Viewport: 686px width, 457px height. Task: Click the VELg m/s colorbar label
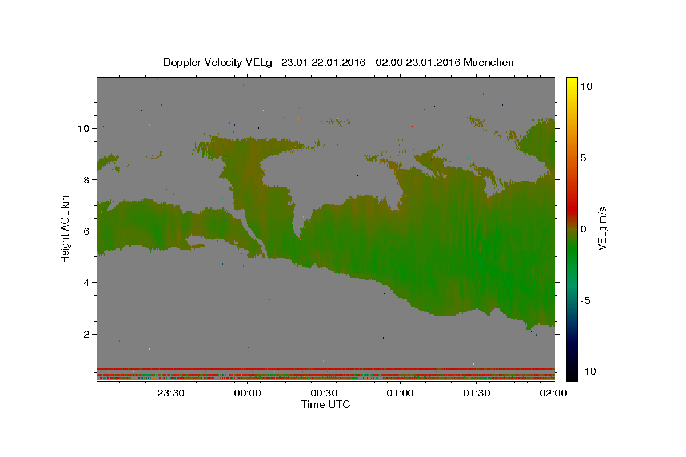[603, 228]
